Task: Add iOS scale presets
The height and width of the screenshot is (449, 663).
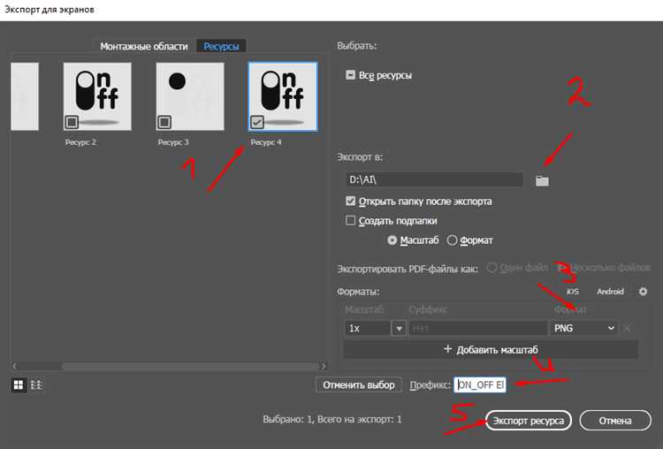Action: coord(573,292)
